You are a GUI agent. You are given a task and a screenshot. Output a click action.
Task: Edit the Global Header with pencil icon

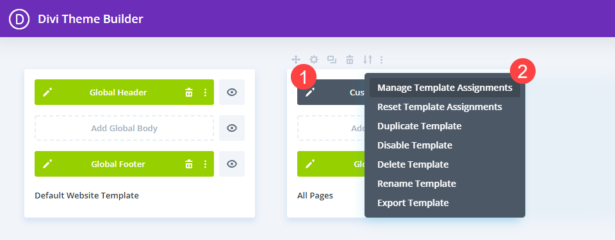(x=47, y=92)
